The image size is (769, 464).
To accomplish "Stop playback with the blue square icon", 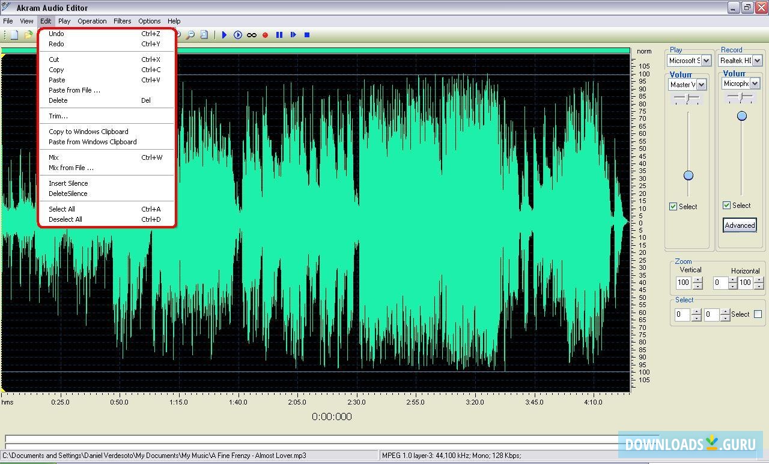I will (x=306, y=35).
